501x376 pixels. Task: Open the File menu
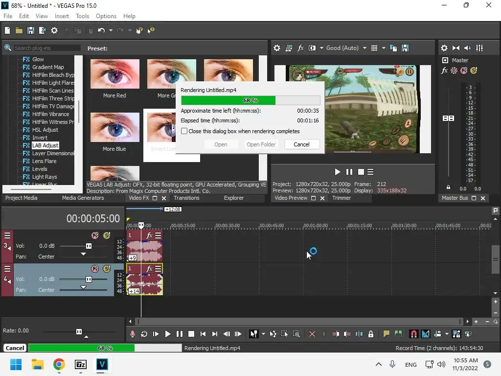[x=8, y=16]
